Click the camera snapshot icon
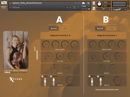This screenshot has width=130, height=97. pyautogui.click(x=83, y=3)
